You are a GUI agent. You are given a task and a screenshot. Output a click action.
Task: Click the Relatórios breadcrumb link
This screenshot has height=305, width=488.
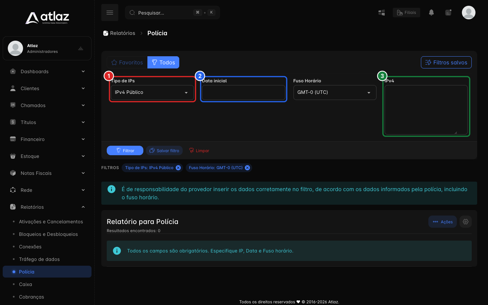tap(119, 33)
